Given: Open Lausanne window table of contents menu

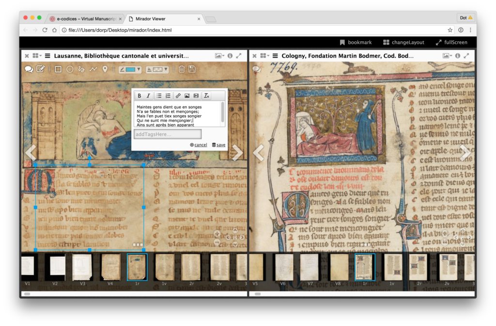Looking at the screenshot, I should click(x=47, y=56).
